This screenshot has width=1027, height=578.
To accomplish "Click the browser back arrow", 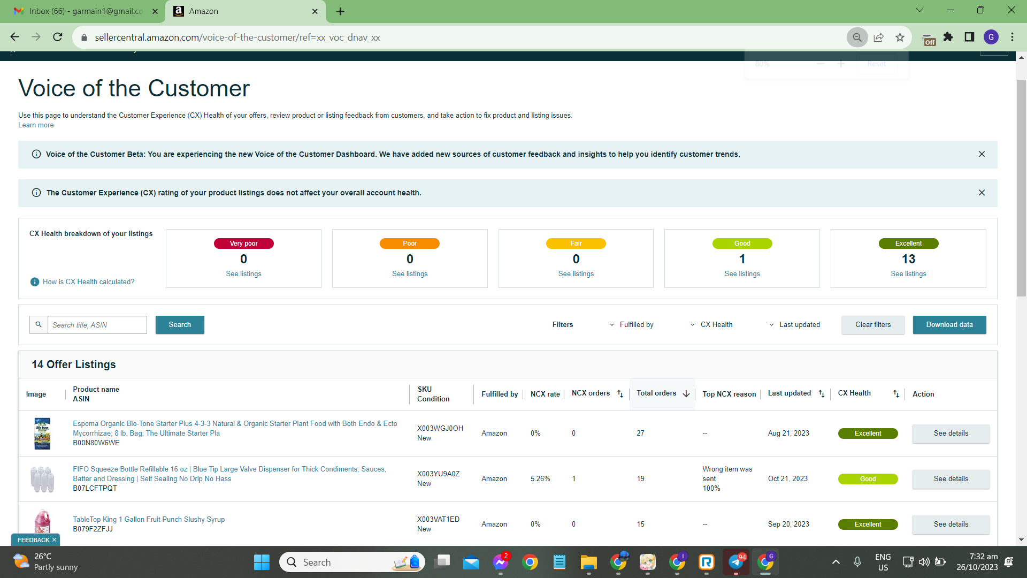I will tap(14, 37).
